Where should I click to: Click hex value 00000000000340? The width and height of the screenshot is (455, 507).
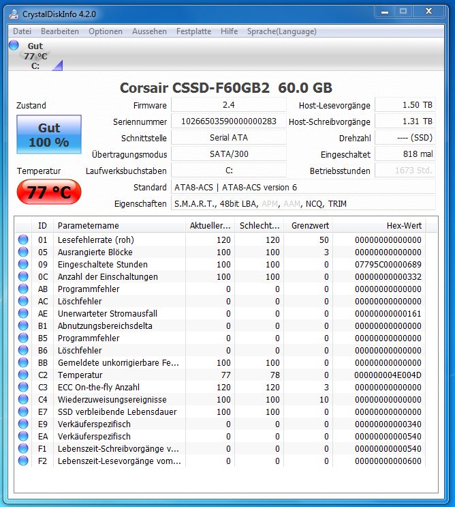[x=388, y=424]
